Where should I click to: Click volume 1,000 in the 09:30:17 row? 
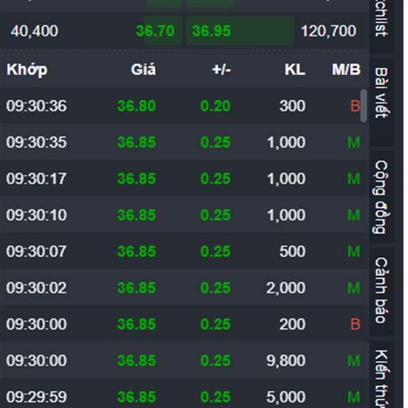tap(286, 179)
